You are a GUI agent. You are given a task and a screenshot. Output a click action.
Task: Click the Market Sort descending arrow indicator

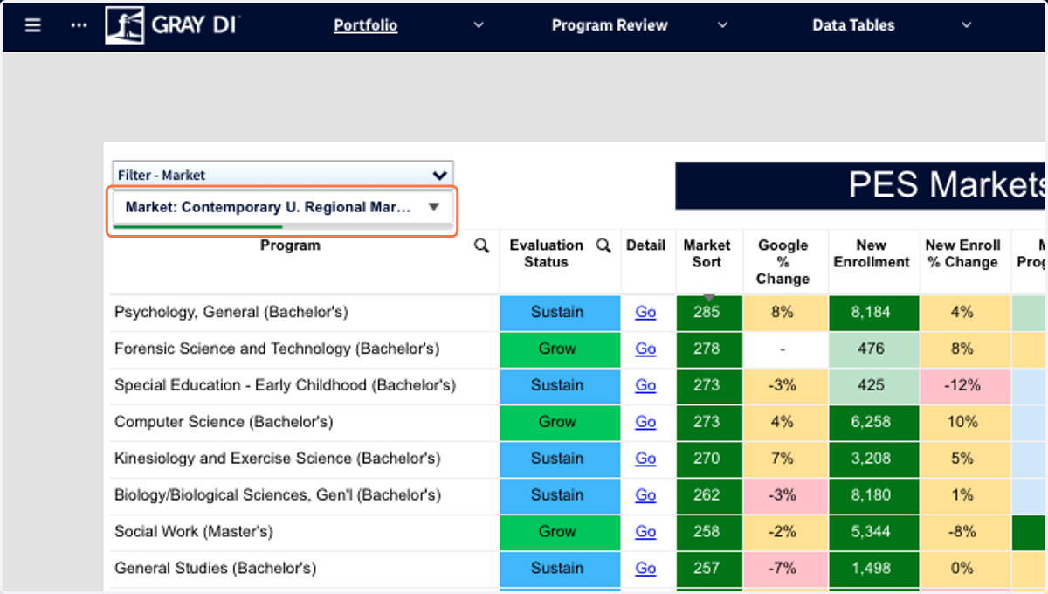point(709,298)
